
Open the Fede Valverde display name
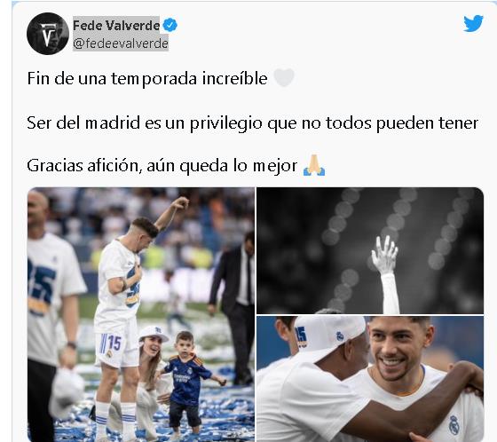pos(116,26)
